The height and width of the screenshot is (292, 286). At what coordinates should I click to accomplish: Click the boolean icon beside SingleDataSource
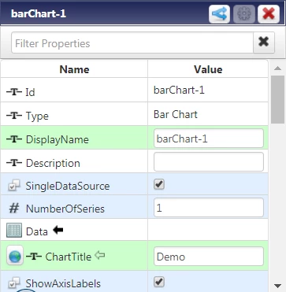coord(14,186)
